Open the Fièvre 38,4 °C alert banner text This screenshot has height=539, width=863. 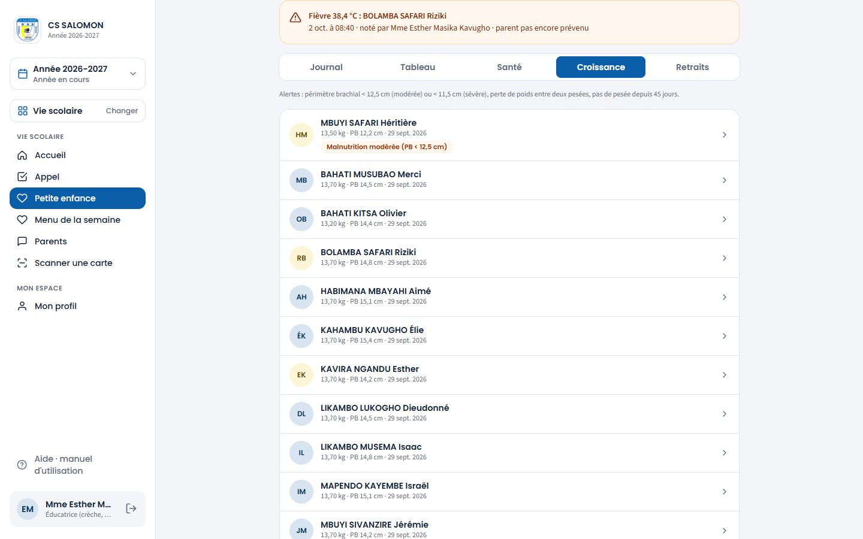coord(378,16)
